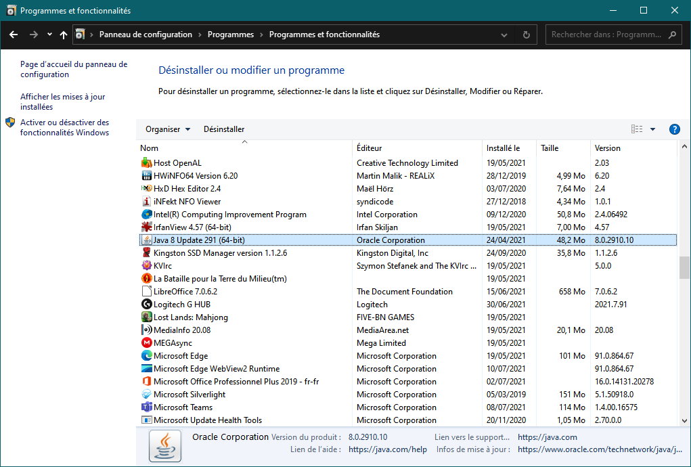Click the Microsoft Edge WebView2 Runtime icon
Screen dimensions: 691x467
[x=146, y=369]
